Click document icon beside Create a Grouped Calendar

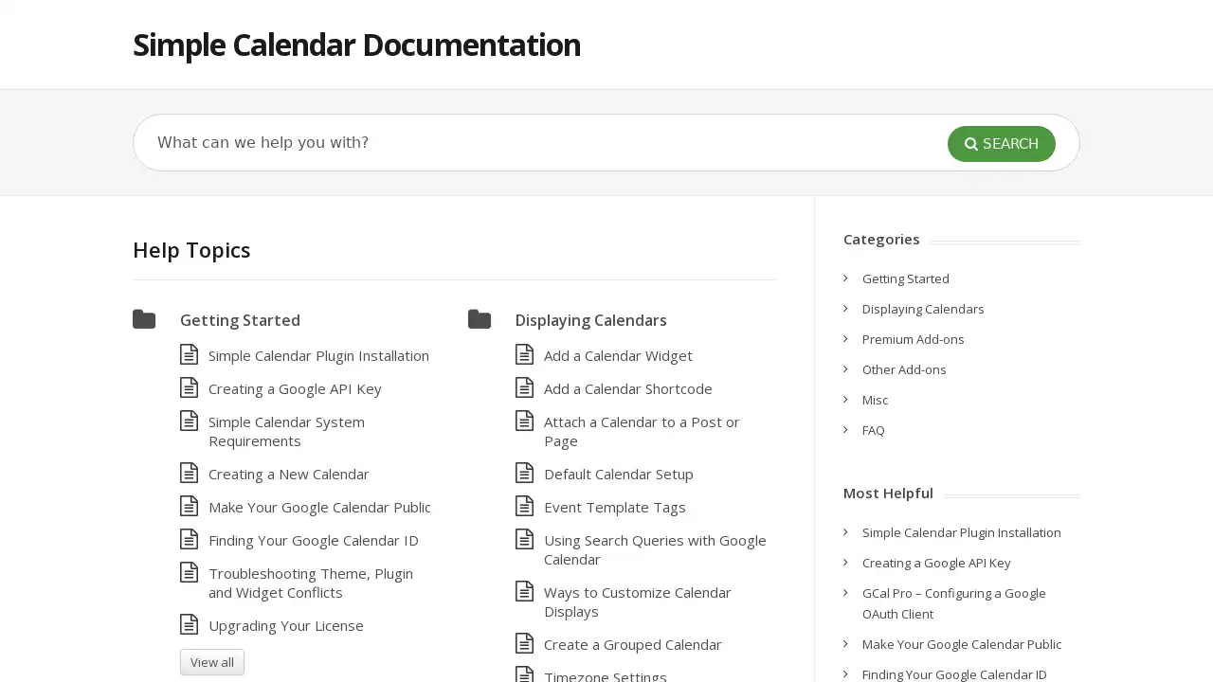click(525, 643)
